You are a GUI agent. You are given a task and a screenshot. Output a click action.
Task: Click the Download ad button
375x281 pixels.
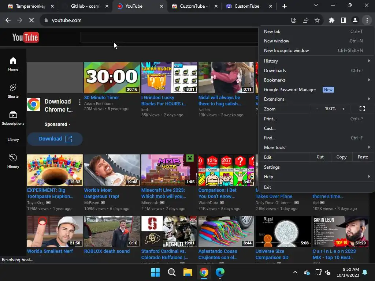(x=55, y=139)
